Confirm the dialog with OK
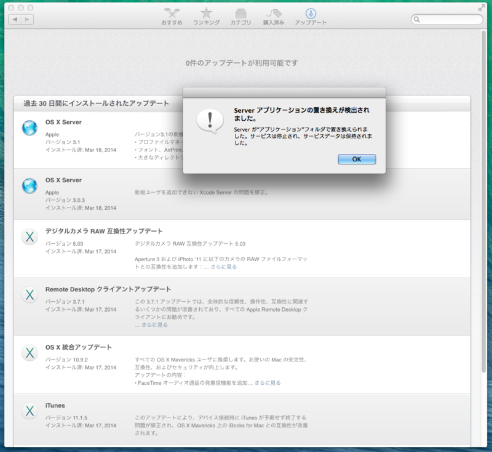Image resolution: width=492 pixels, height=452 pixels. (357, 159)
